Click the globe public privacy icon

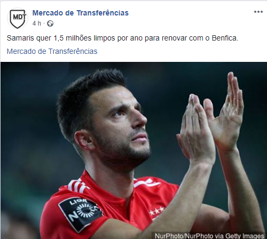click(50, 23)
